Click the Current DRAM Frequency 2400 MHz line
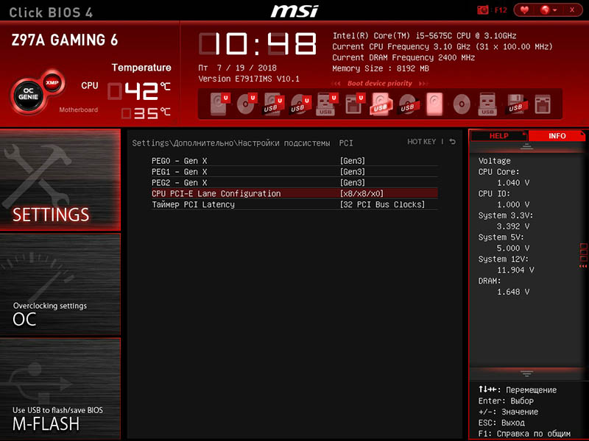 [x=403, y=58]
